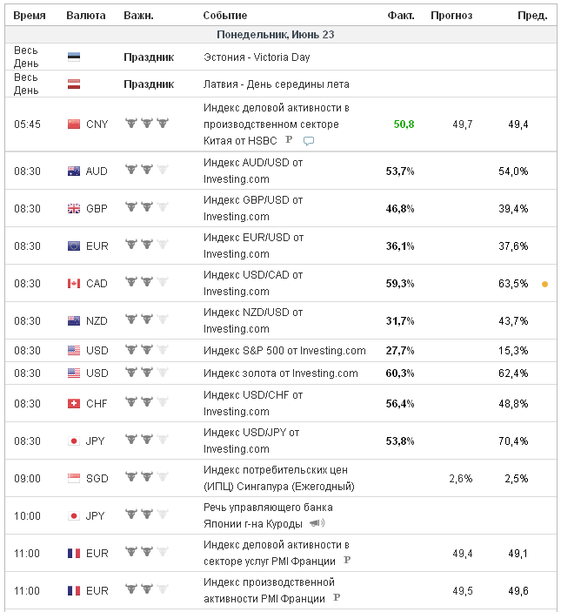This screenshot has width=561, height=612.
Task: Open the 'Индекс S&P 500 от Investing.com' event
Action: (x=284, y=351)
